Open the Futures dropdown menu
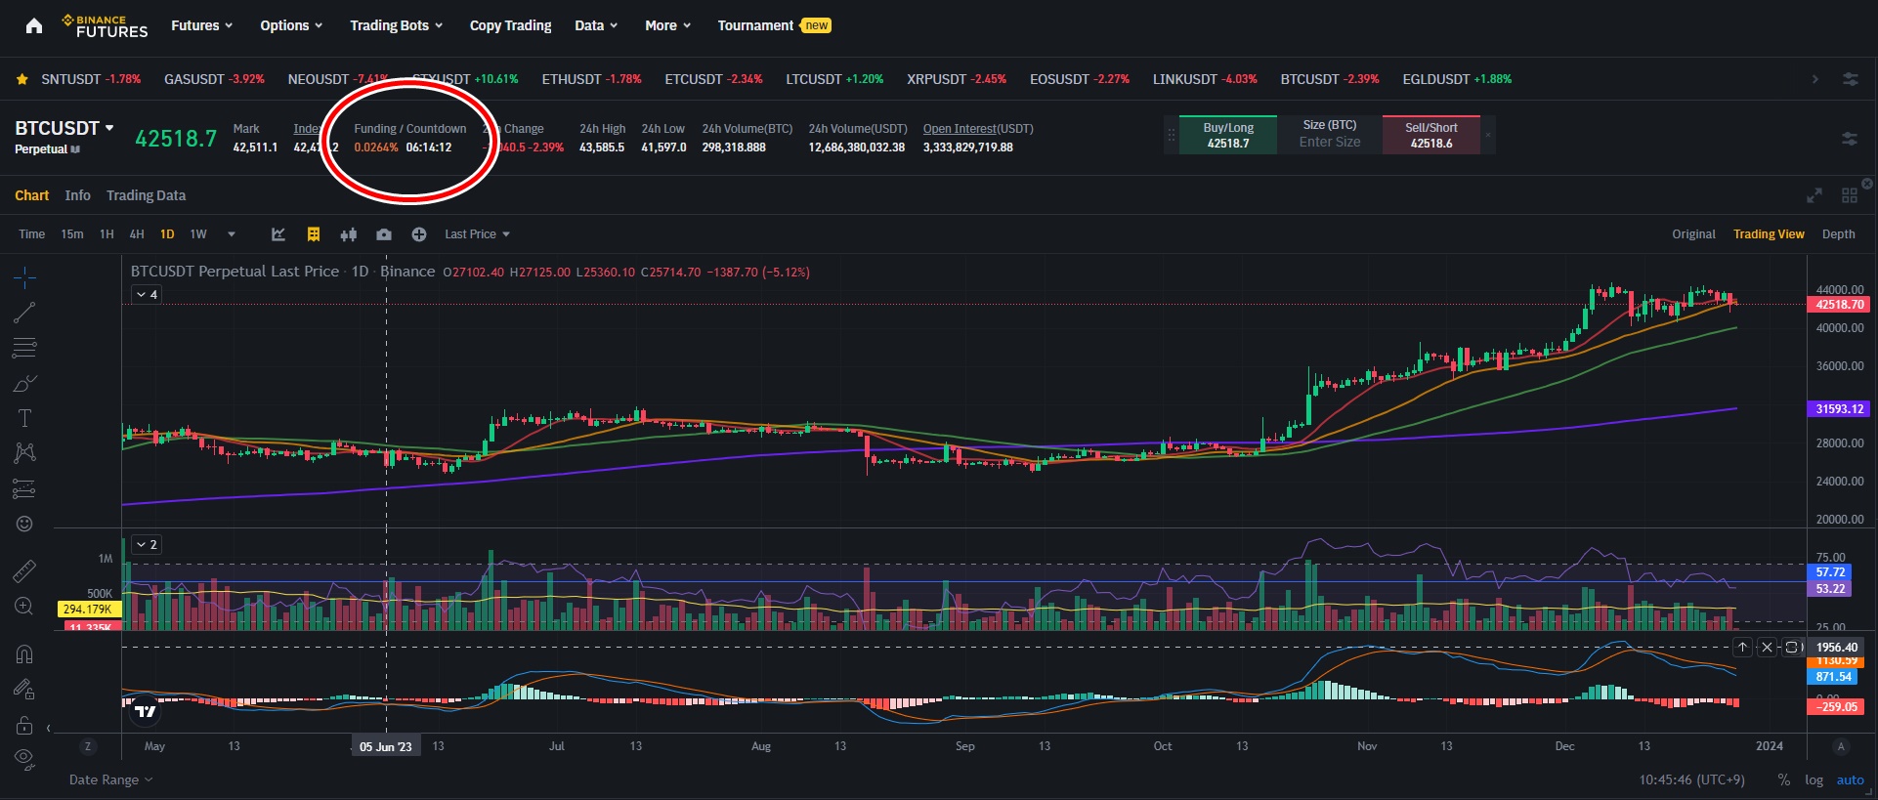 pos(201,25)
